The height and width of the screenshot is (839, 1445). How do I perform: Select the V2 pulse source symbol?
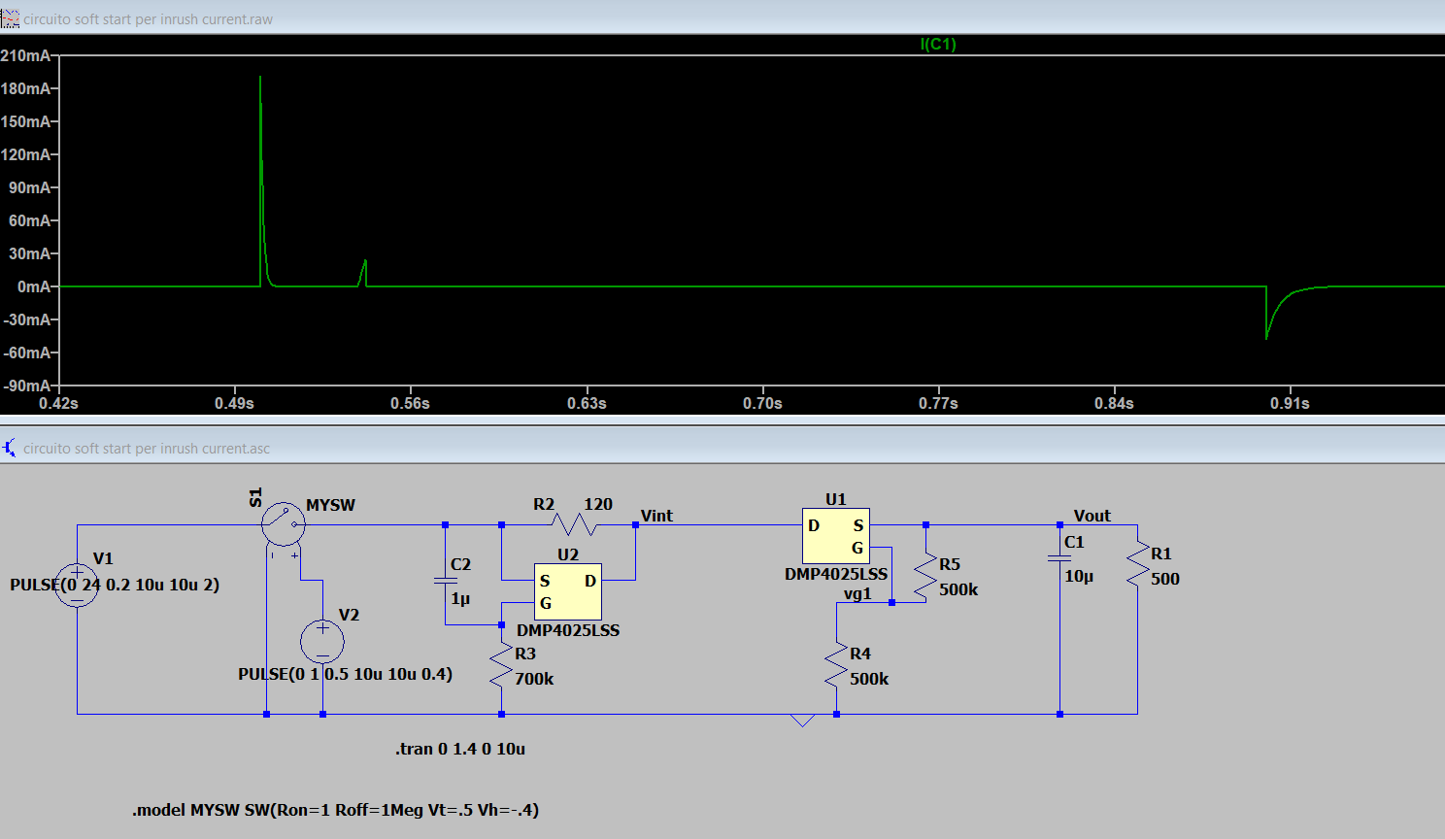[x=322, y=642]
